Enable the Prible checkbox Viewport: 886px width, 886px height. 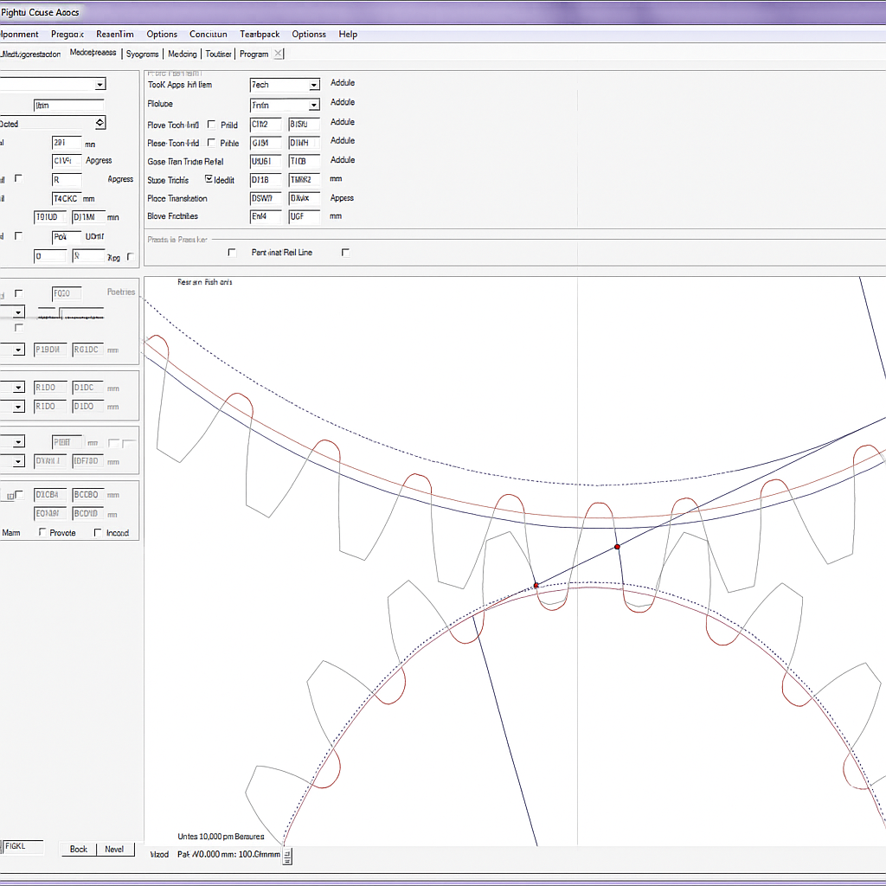211,143
